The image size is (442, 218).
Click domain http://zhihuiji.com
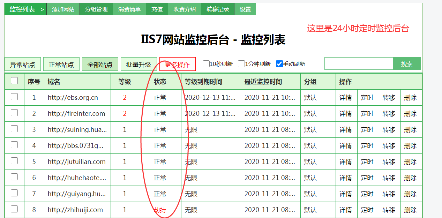(75, 210)
